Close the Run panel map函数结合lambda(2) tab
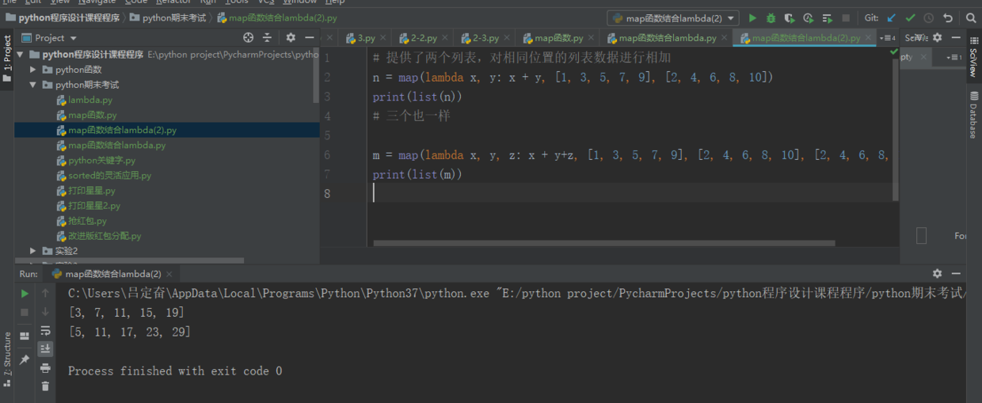 tap(169, 274)
